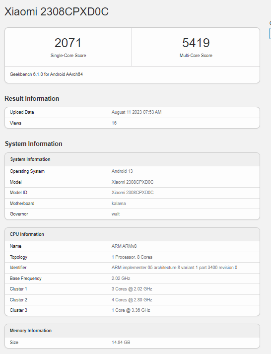The width and height of the screenshot is (271, 354).
Task: Click the Views count 16
Action: click(114, 123)
